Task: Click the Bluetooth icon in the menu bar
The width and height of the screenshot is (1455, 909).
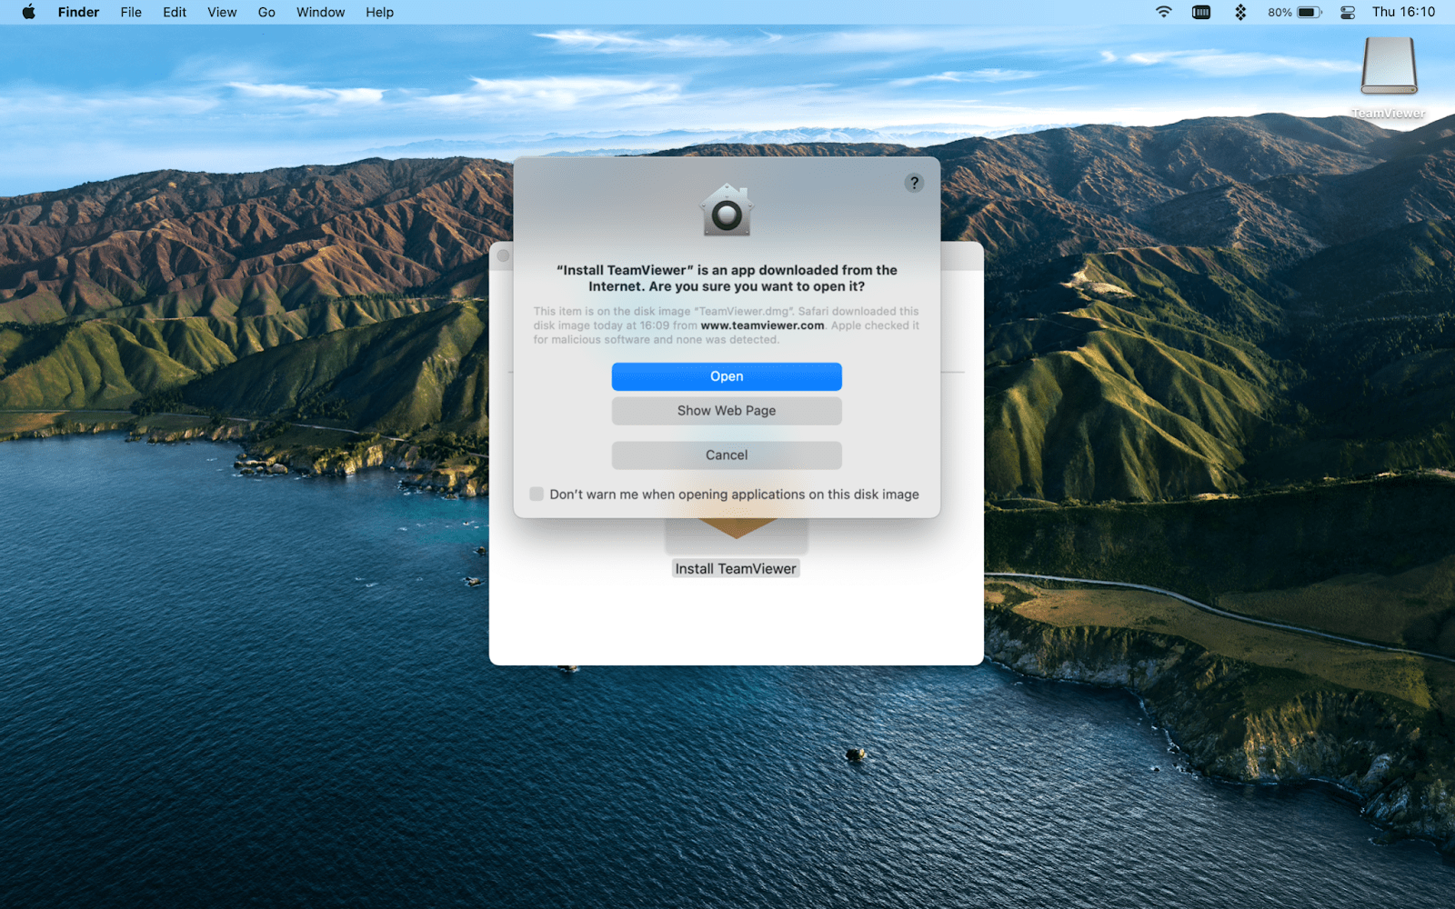Action: point(1239,12)
